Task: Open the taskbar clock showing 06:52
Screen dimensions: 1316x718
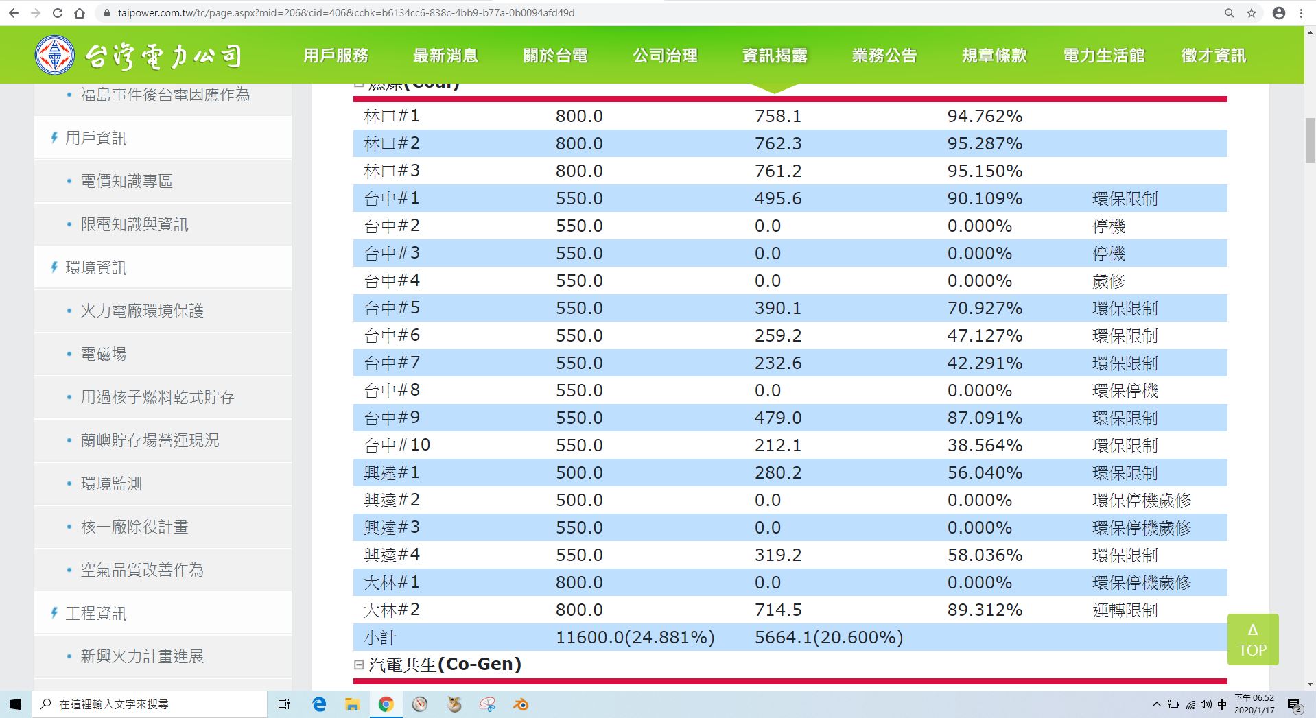Action: click(x=1254, y=704)
